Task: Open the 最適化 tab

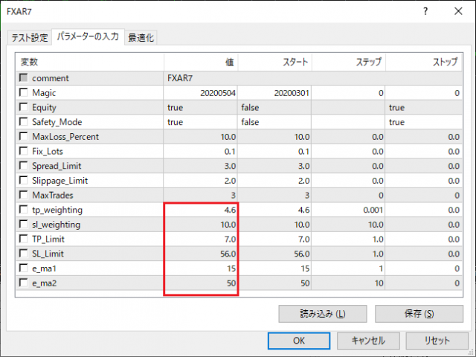Action: pos(141,37)
